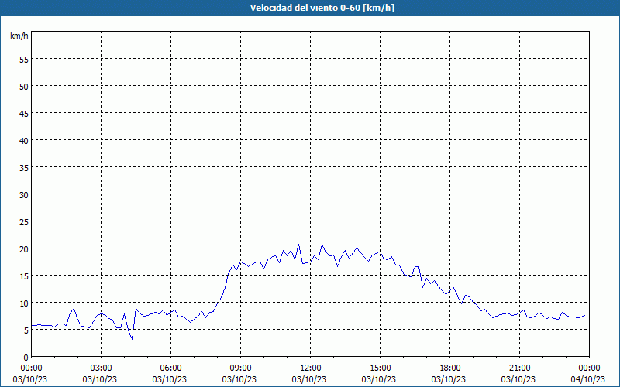Click the '18:00' time axis label

pyautogui.click(x=450, y=368)
